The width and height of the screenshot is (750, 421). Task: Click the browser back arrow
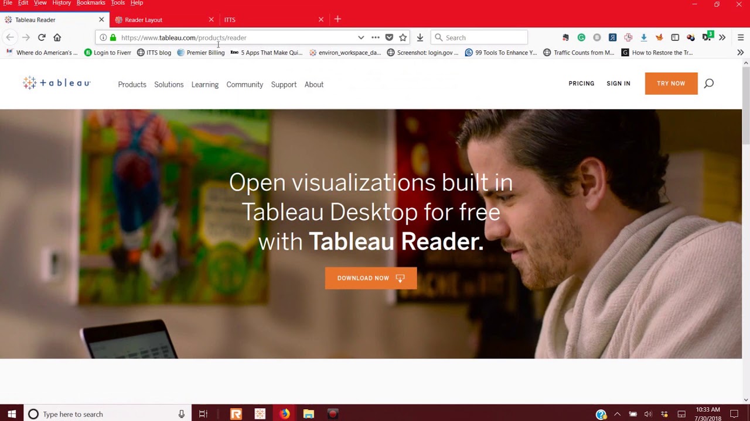10,37
